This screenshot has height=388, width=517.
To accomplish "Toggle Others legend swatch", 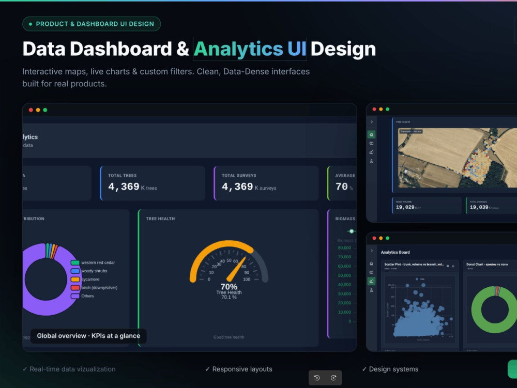I will tap(75, 296).
